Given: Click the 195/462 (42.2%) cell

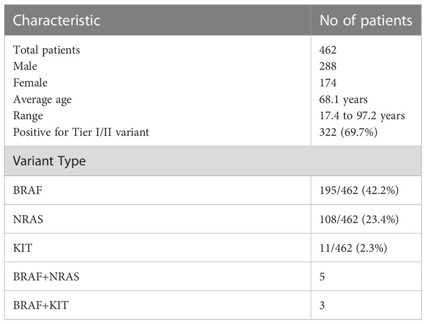Looking at the screenshot, I should 359,190.
